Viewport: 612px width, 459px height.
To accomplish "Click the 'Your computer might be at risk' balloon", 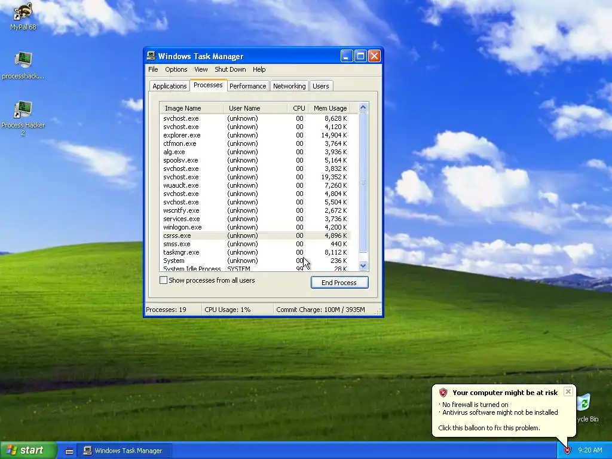I will (503, 410).
